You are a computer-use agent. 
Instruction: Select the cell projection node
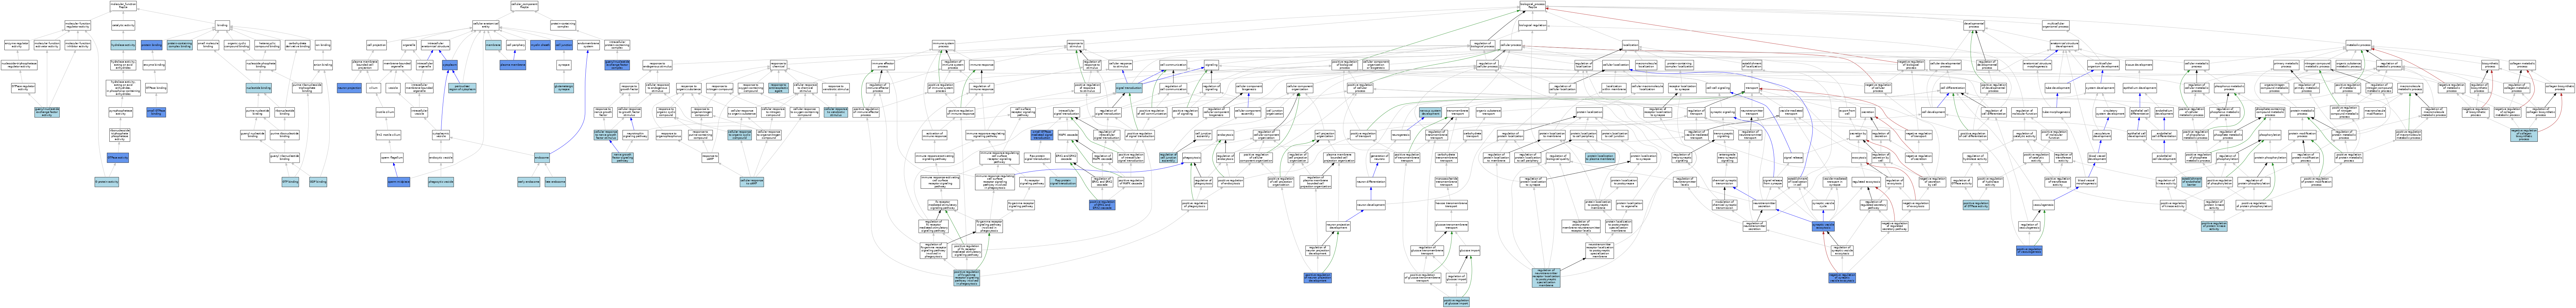[x=376, y=45]
